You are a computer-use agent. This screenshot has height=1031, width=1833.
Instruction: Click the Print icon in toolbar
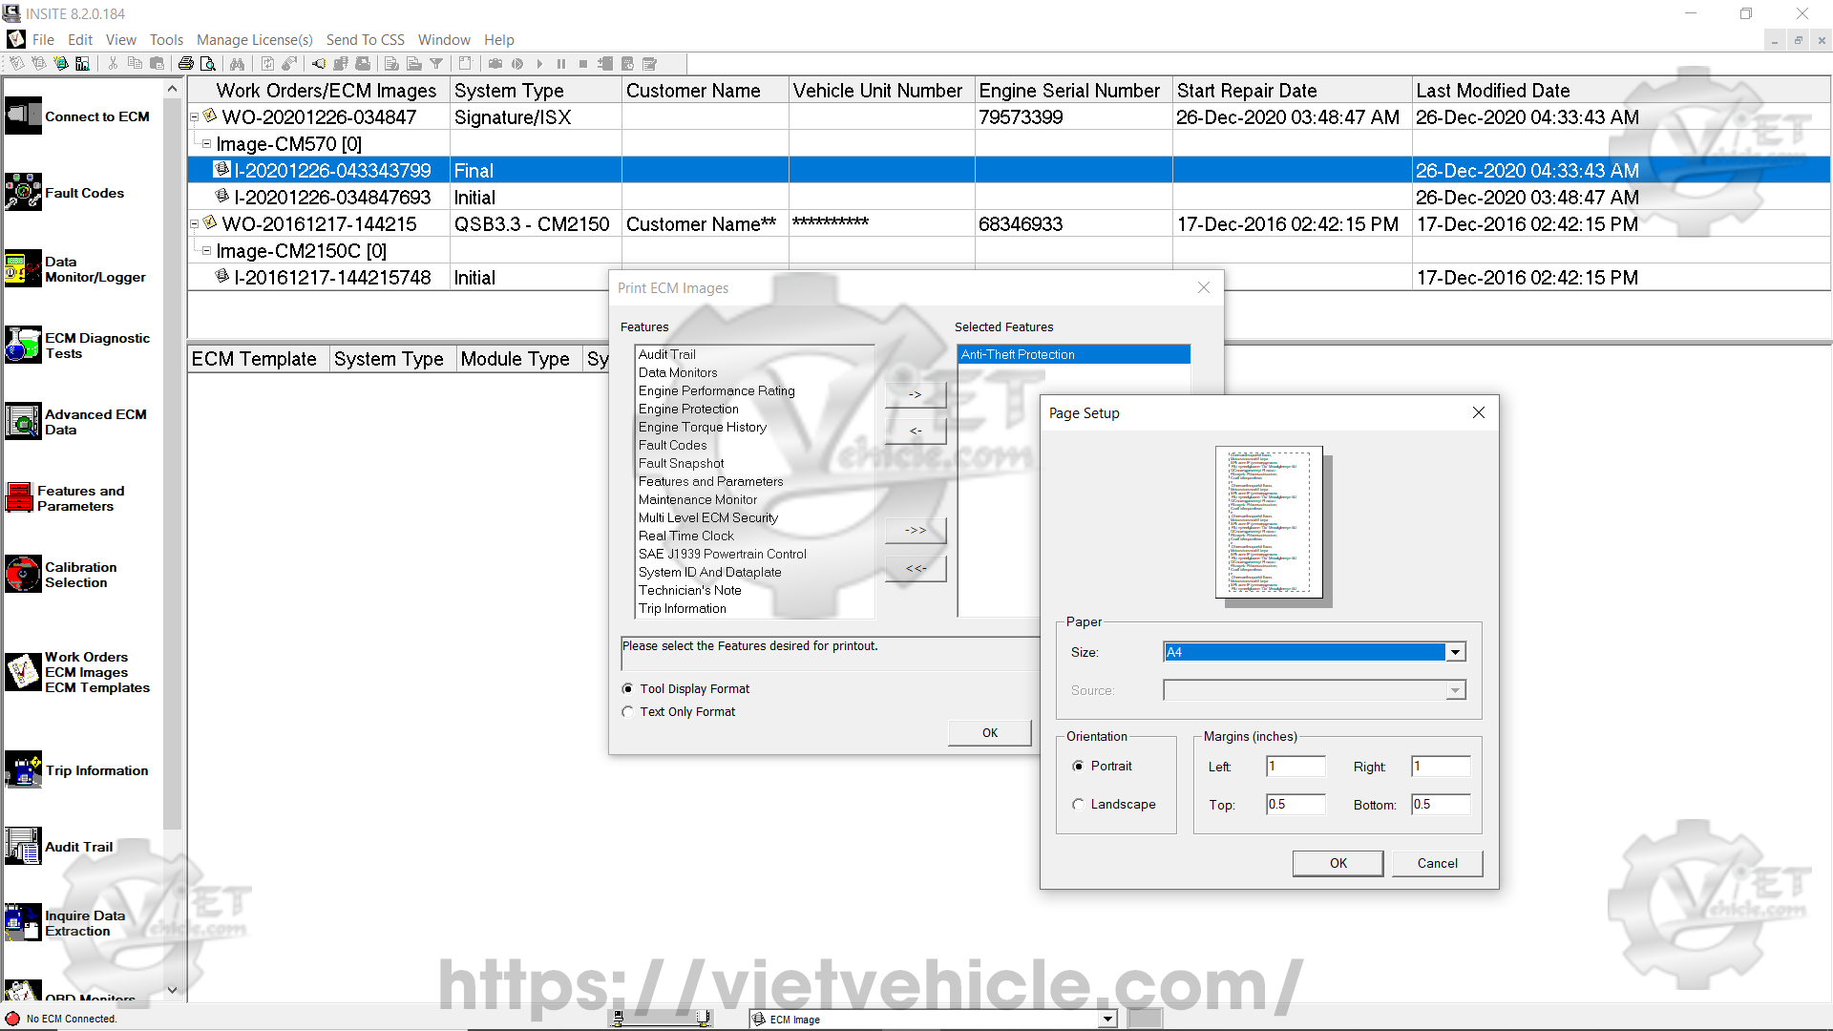pos(186,64)
